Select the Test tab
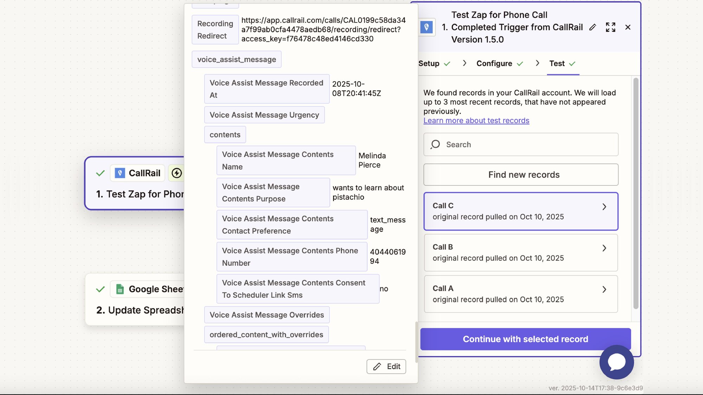703x395 pixels. pos(557,64)
